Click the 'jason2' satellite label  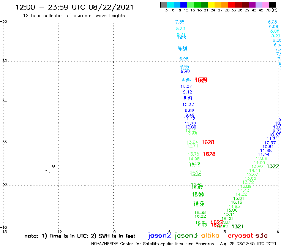[x=159, y=235]
